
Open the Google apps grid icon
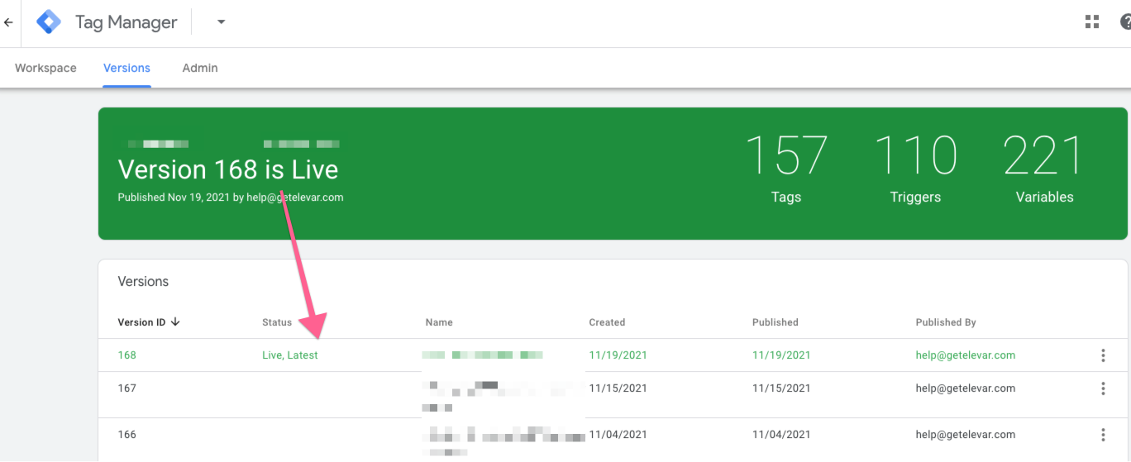1092,22
